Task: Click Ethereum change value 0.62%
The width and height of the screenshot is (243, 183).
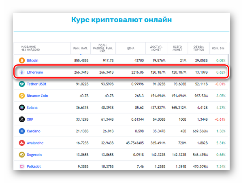Action: [221, 72]
